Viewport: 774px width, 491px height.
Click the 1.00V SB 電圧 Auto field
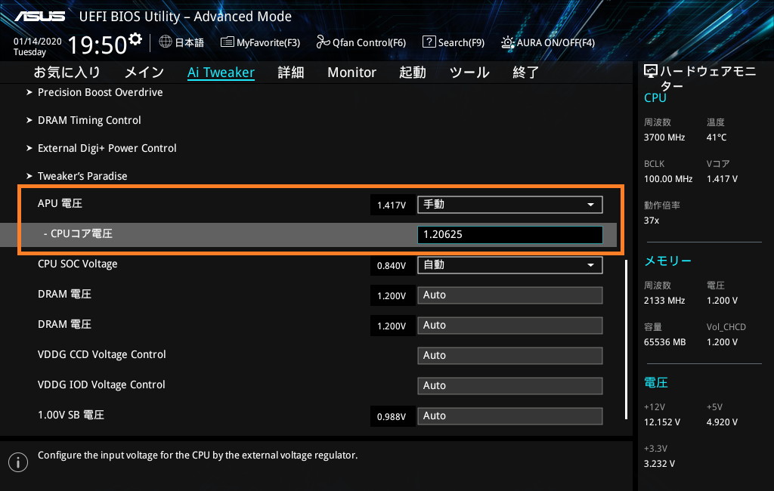[510, 416]
